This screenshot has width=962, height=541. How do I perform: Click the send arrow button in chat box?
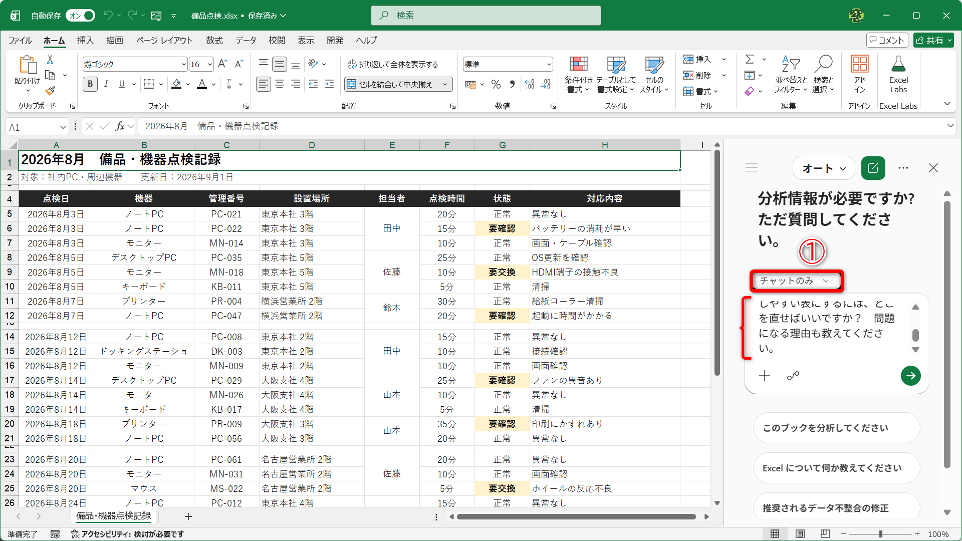tap(910, 376)
